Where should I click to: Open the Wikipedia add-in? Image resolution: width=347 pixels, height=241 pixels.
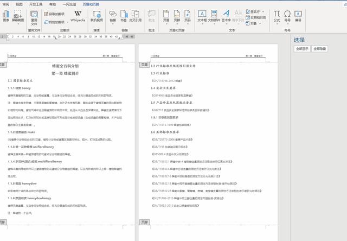[78, 16]
